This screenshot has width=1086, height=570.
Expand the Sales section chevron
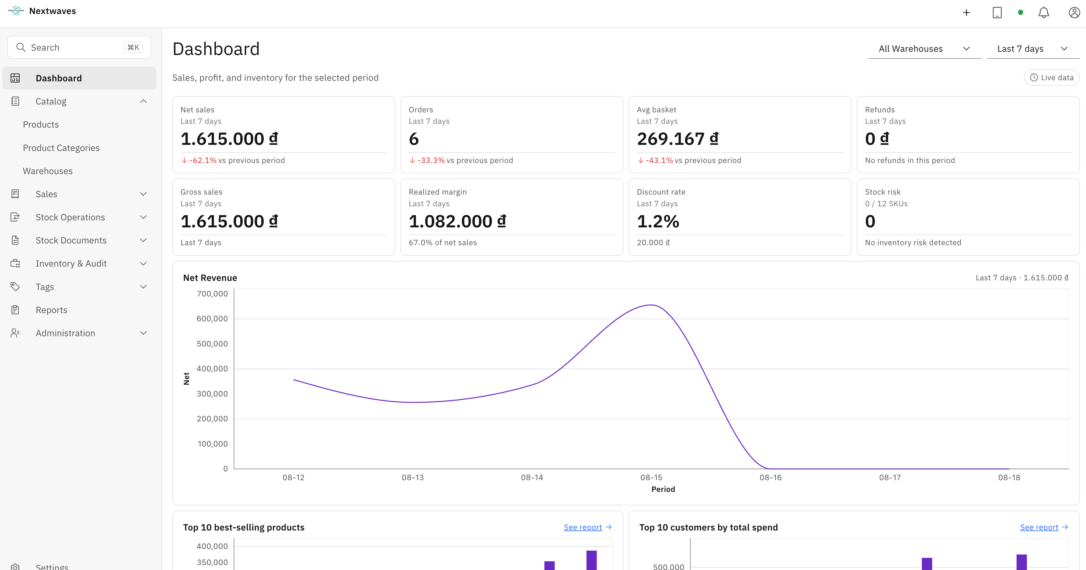[143, 194]
